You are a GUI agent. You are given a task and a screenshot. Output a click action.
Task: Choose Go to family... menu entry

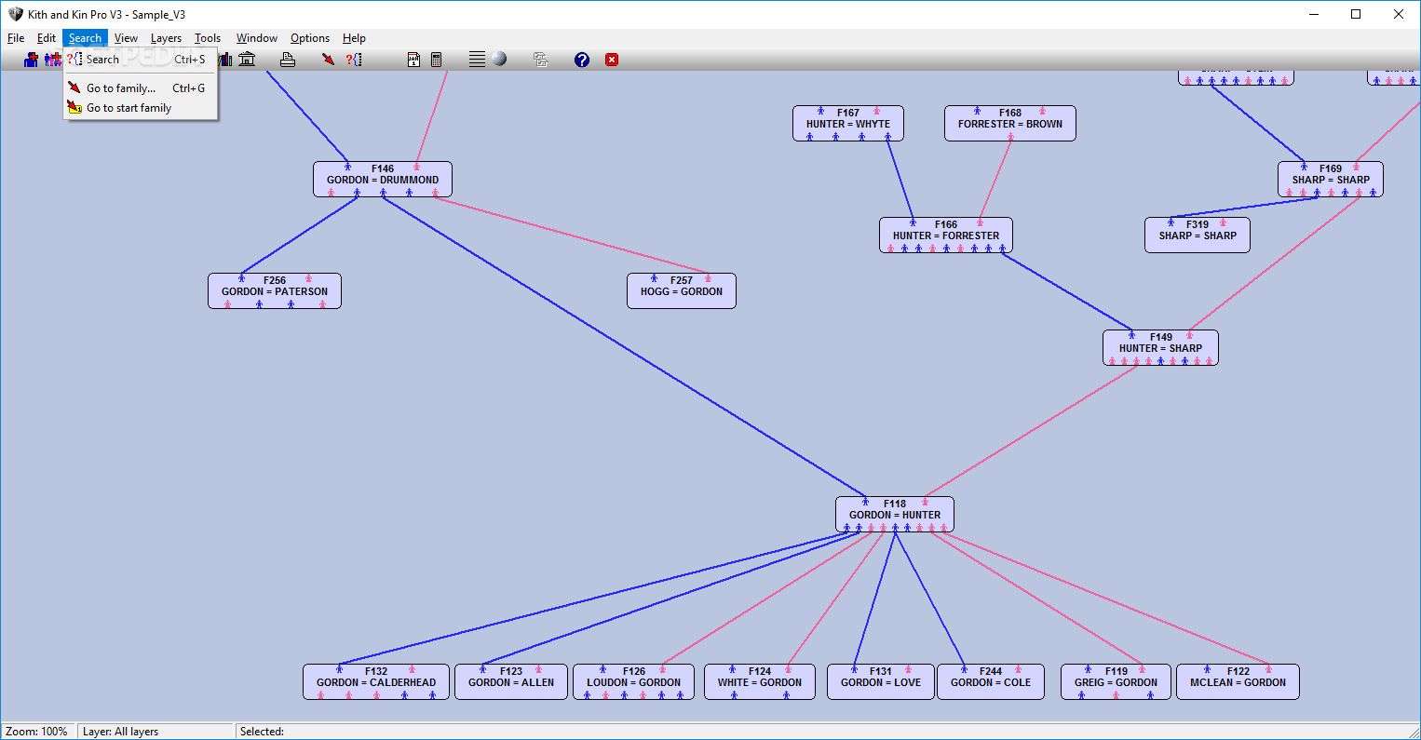tap(140, 87)
